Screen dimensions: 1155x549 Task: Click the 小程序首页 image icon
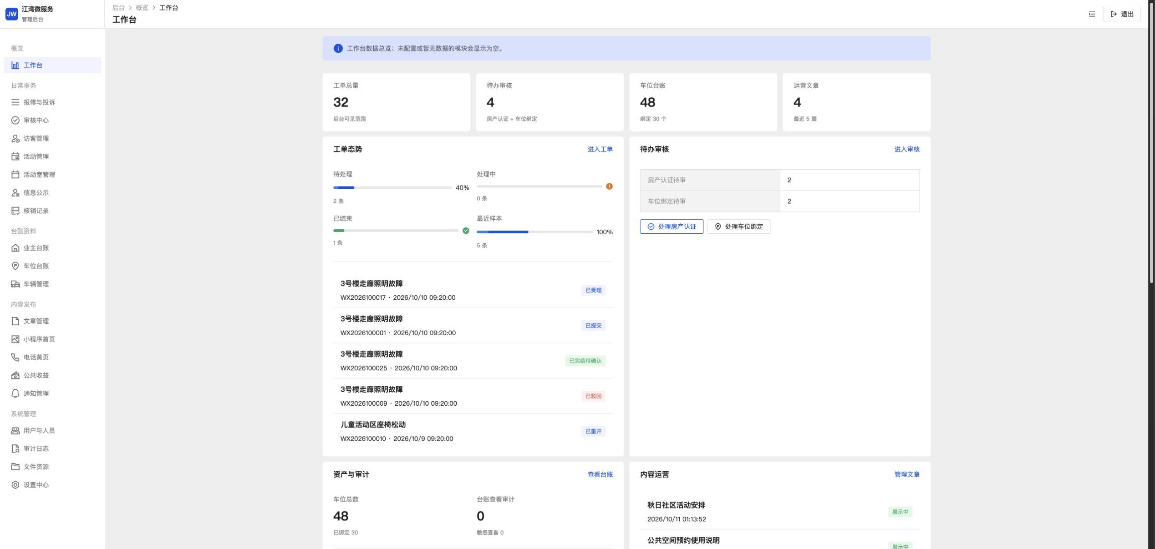pos(15,339)
